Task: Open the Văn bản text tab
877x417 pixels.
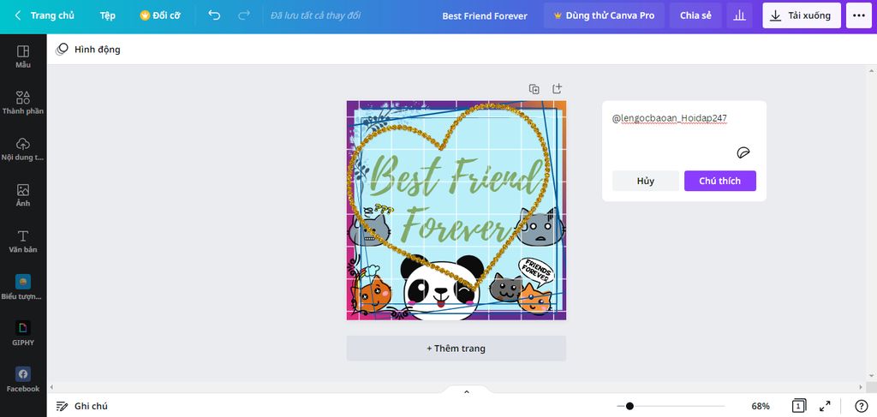Action: pos(23,241)
